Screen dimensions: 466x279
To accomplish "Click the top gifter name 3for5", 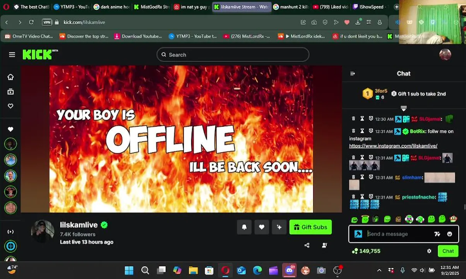I will click(x=381, y=91).
